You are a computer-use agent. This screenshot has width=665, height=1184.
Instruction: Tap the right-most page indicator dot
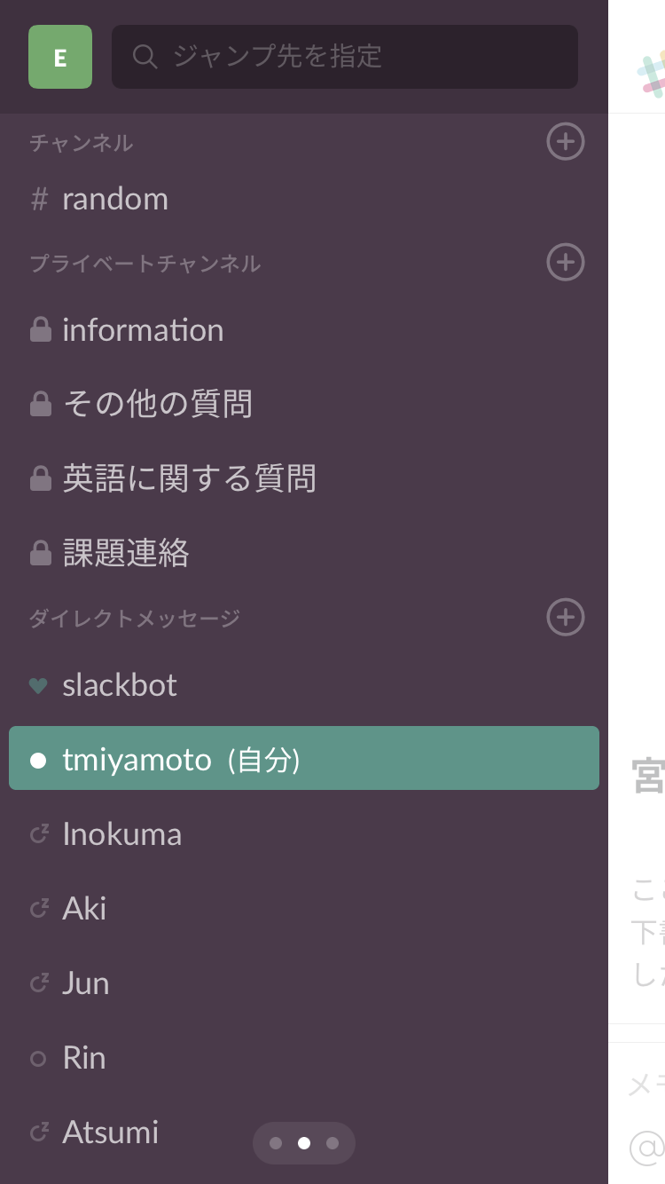(332, 1143)
